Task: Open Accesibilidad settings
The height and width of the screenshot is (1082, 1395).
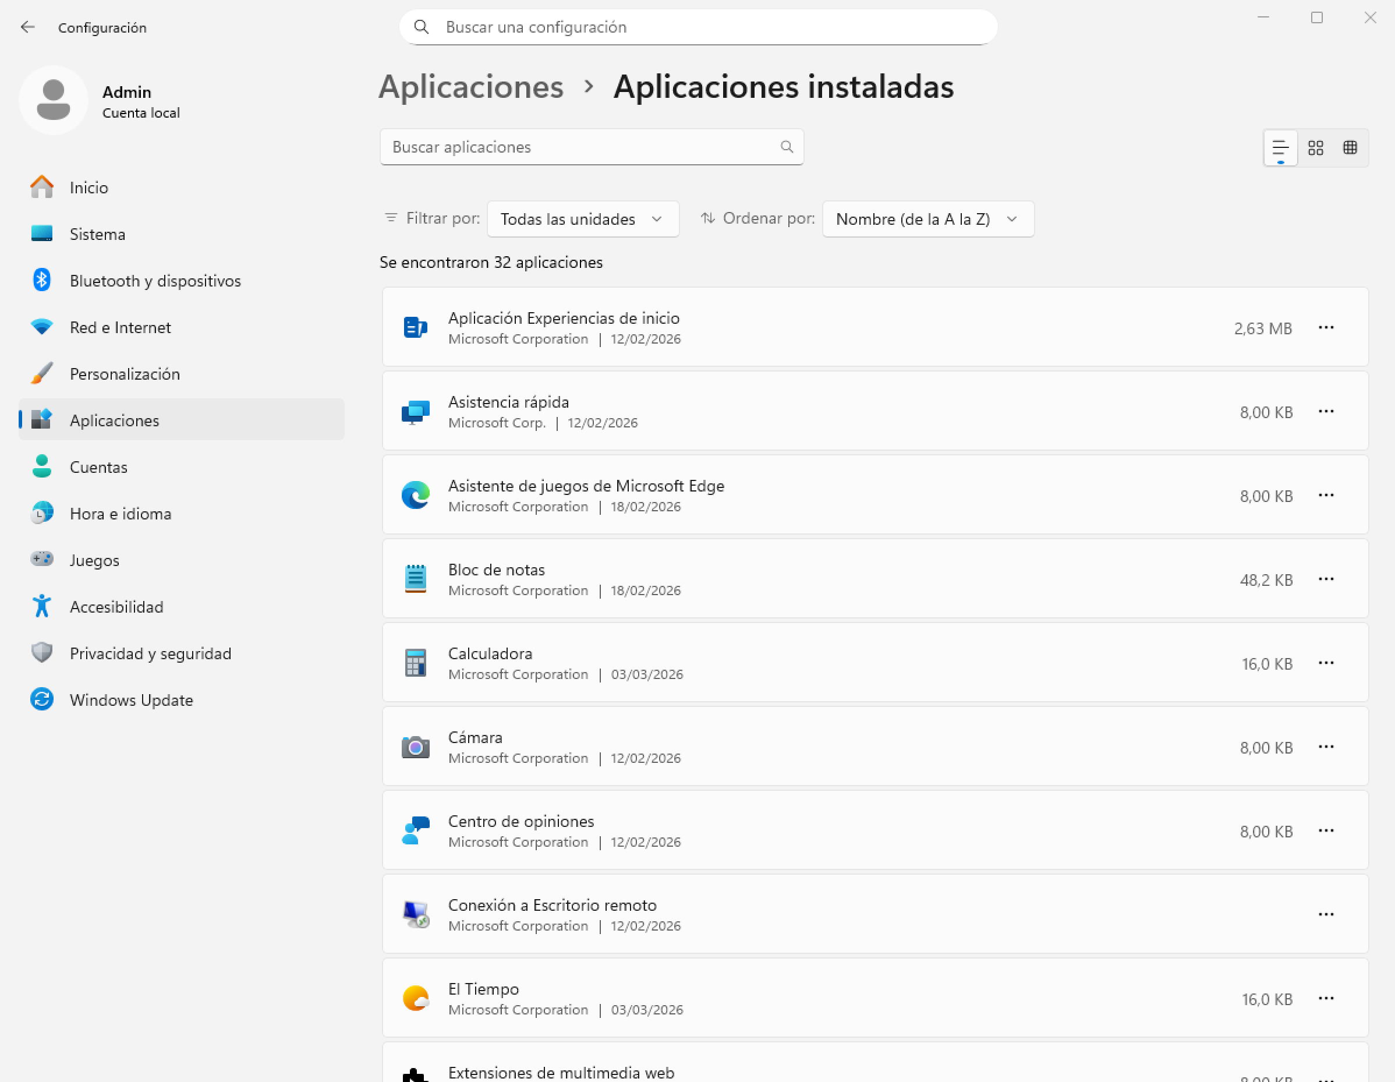Action: [182, 607]
